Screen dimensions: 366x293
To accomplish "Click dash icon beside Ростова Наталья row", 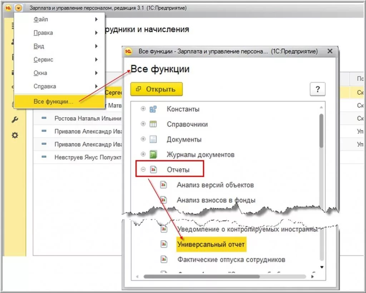I will (x=44, y=118).
